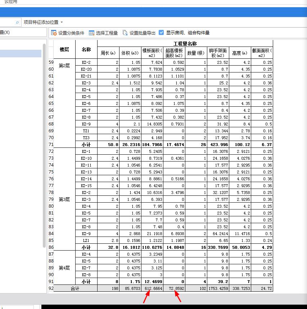
Task: Click the 设置批量导出 button
Action: point(139,33)
